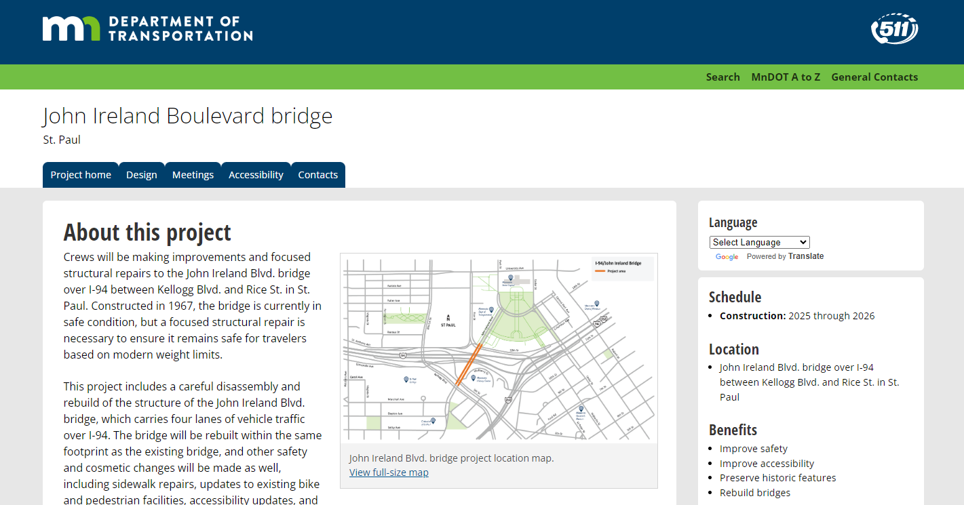The height and width of the screenshot is (505, 964).
Task: Click the State Capitol pin on the map
Action: coord(511,277)
